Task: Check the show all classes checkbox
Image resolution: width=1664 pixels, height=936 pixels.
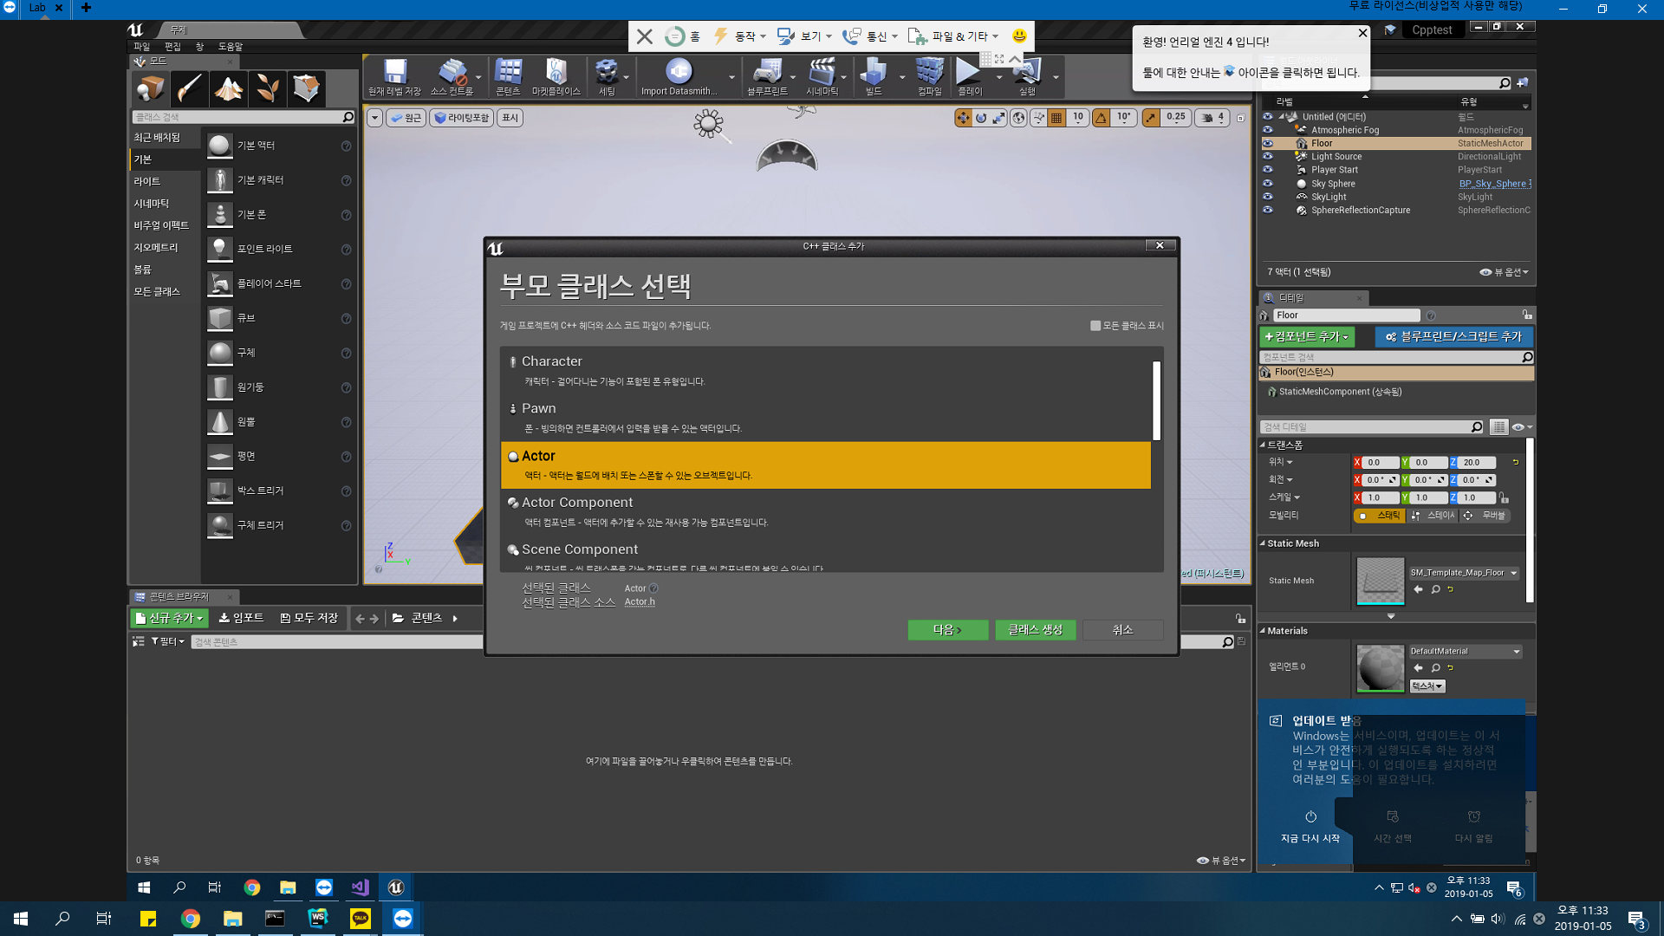Action: (1095, 326)
